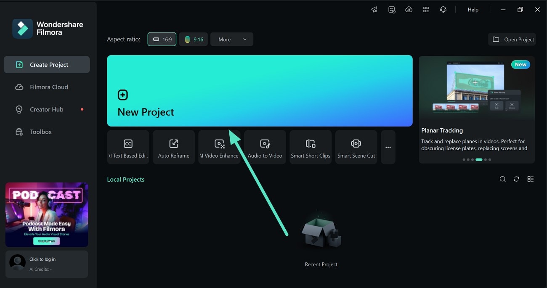The image size is (547, 288).
Task: Go to Creator Hub
Action: click(x=47, y=109)
